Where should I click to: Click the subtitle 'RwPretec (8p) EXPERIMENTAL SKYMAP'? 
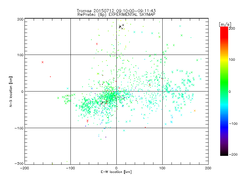[x=116, y=15]
